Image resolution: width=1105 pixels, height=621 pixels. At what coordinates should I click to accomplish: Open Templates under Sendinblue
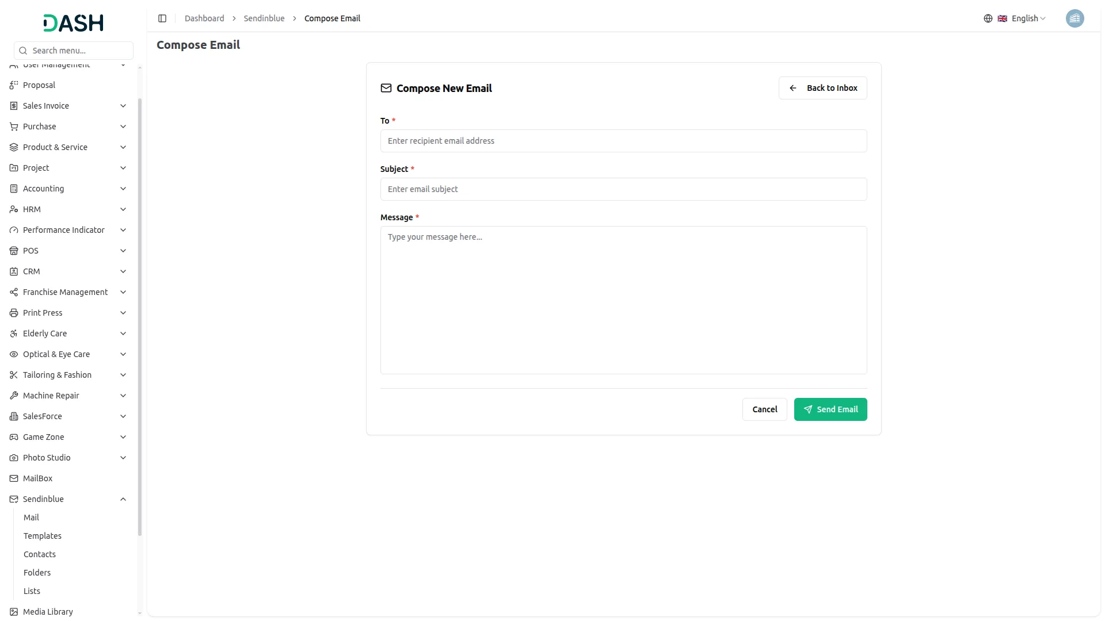pyautogui.click(x=43, y=536)
